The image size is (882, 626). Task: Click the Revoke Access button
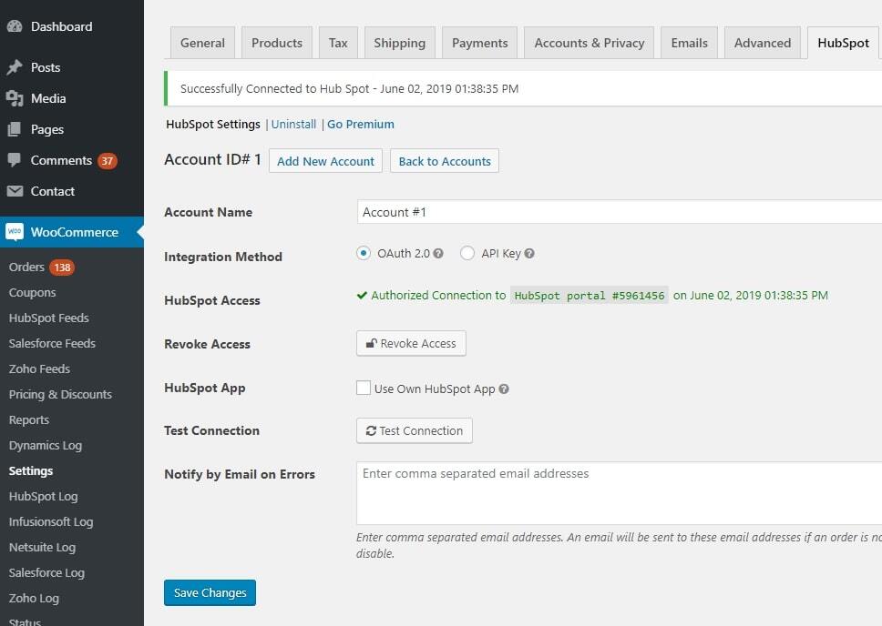pyautogui.click(x=411, y=343)
